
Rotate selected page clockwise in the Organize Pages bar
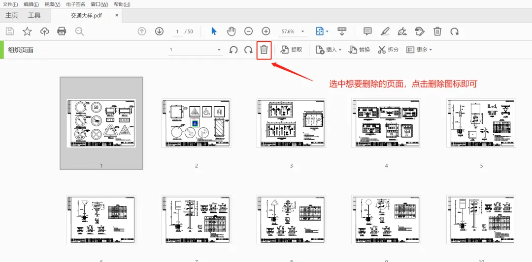248,50
